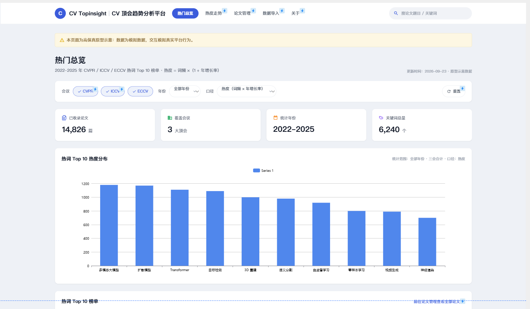Click the calendar icon beside 统计年份
The width and height of the screenshot is (530, 309).
click(x=275, y=118)
